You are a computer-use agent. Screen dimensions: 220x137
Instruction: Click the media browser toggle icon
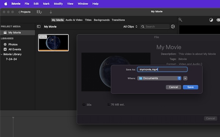[39, 12]
